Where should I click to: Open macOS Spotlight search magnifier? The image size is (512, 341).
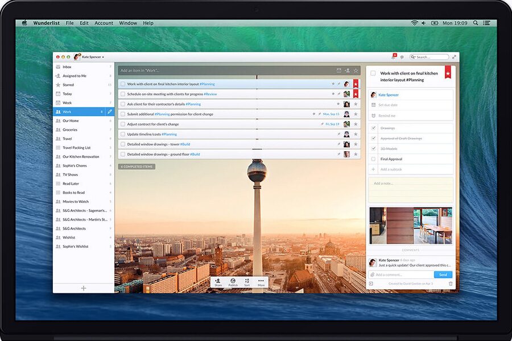coord(476,23)
